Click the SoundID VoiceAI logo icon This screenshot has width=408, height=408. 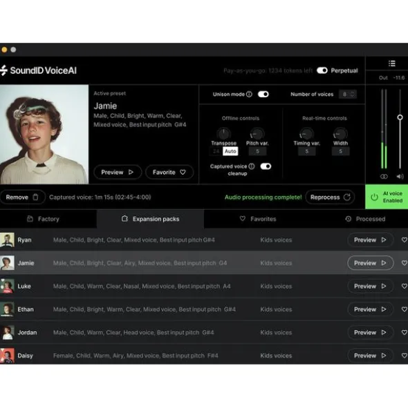(3, 70)
